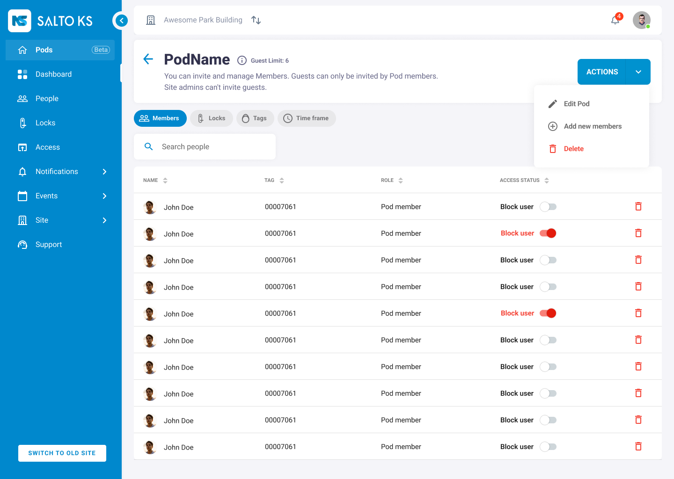
Task: Click Switch to Old Site button
Action: click(62, 453)
